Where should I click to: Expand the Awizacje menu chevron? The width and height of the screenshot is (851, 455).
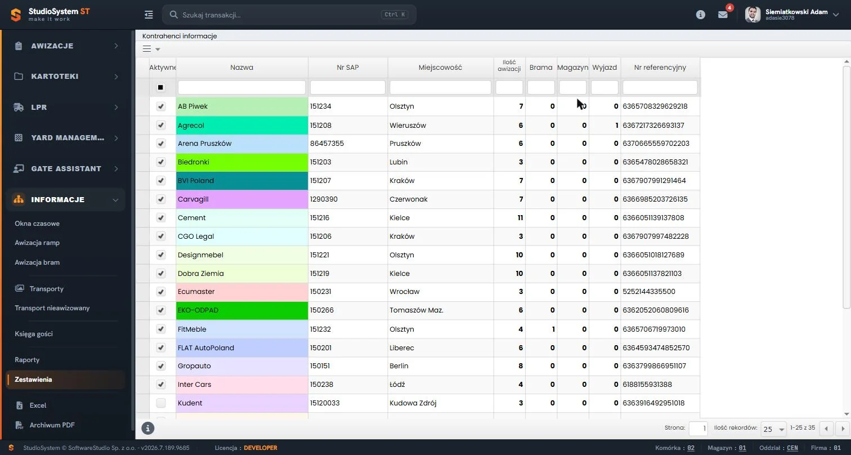click(x=116, y=46)
